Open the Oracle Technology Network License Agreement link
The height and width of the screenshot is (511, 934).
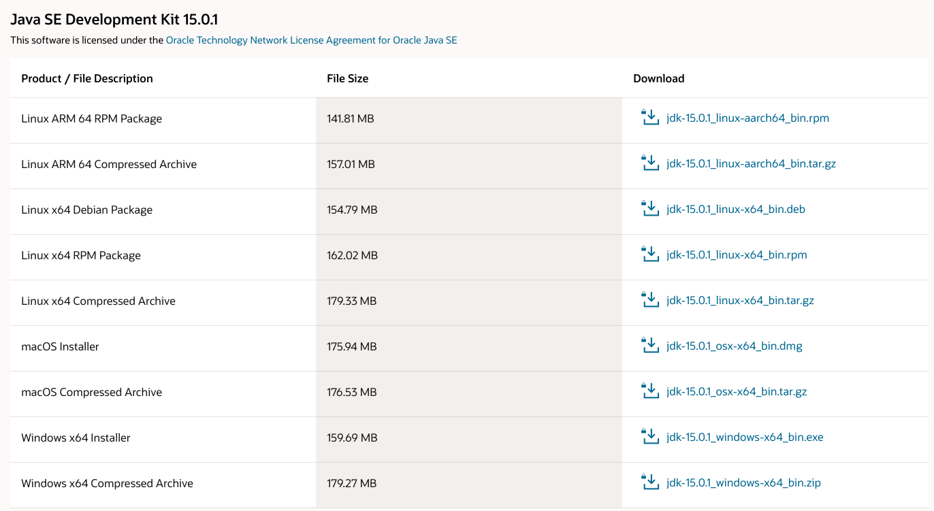(x=311, y=40)
